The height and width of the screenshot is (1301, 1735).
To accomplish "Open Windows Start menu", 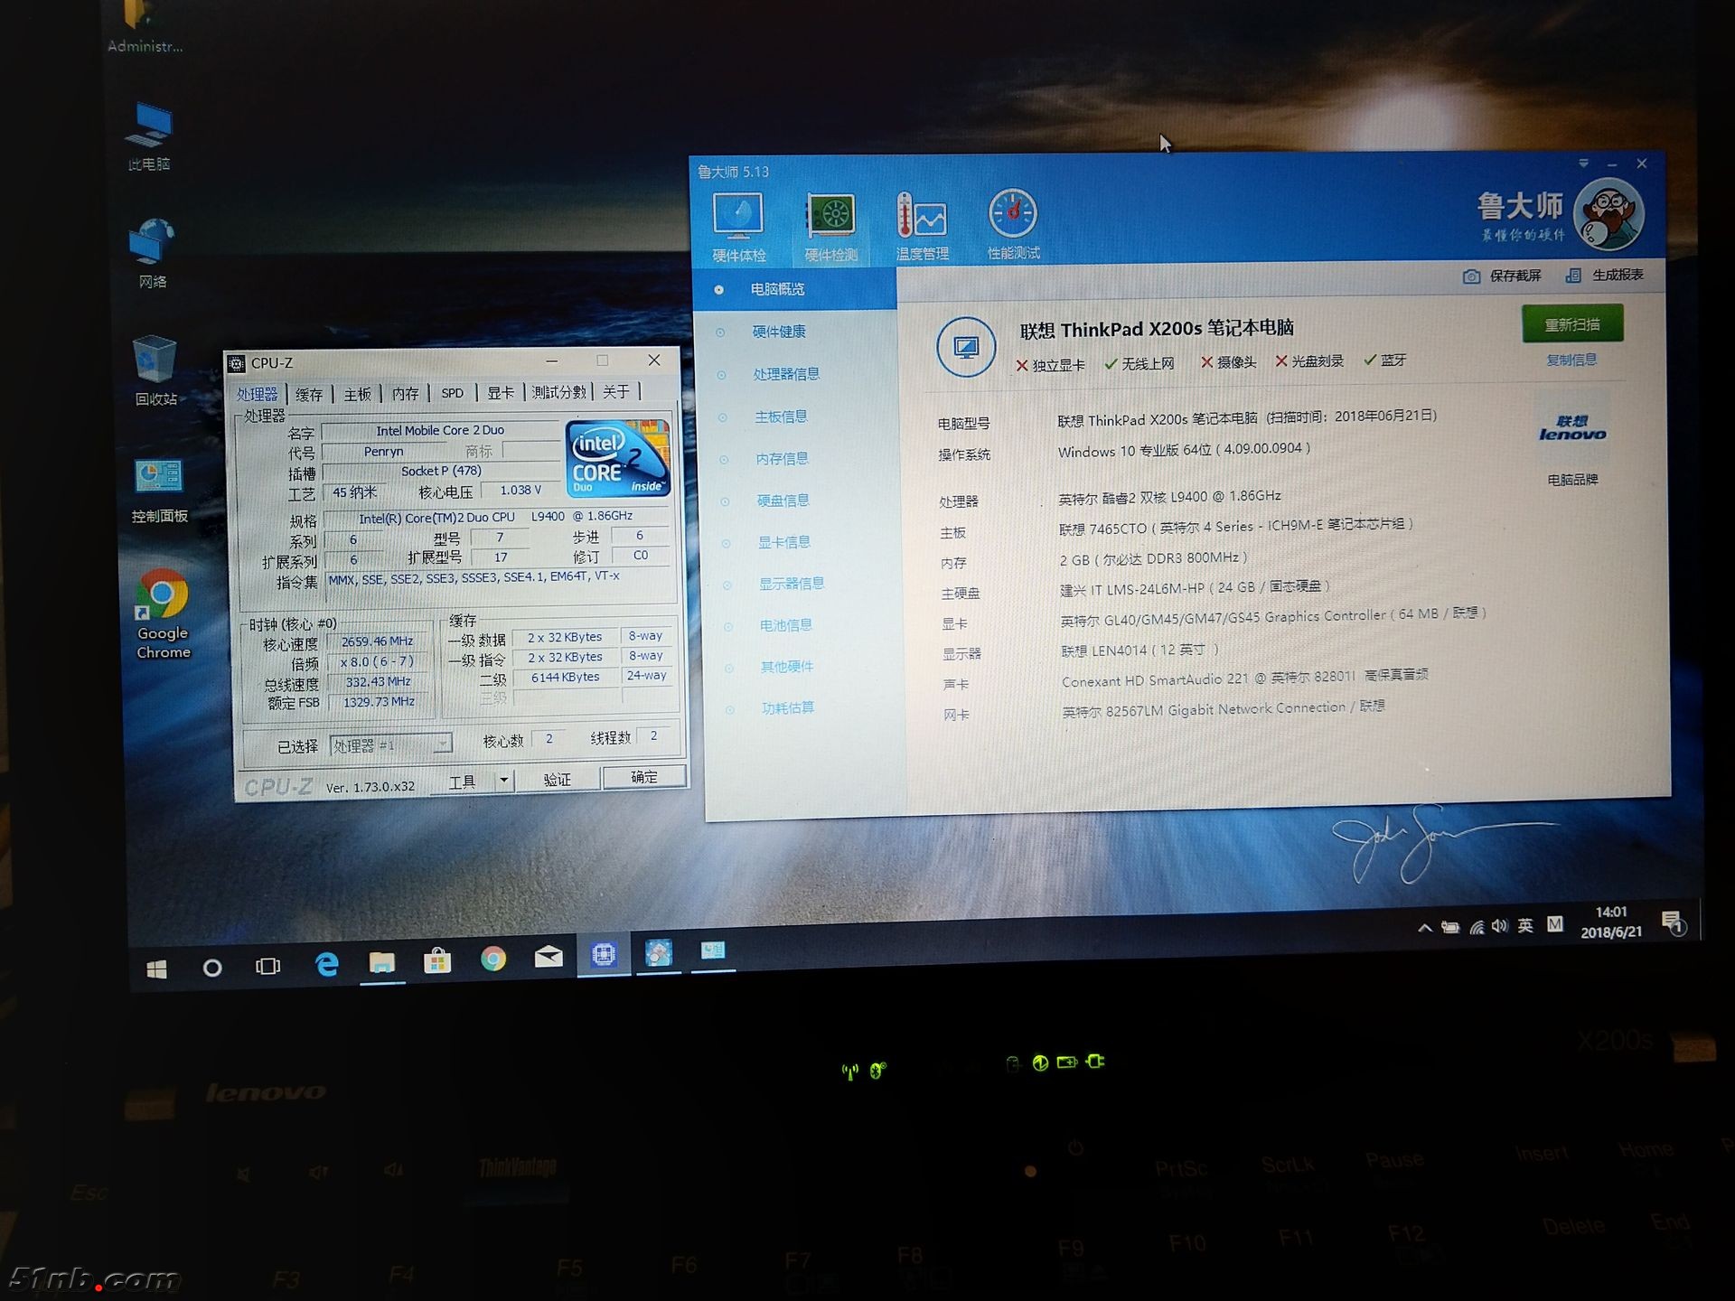I will [156, 969].
